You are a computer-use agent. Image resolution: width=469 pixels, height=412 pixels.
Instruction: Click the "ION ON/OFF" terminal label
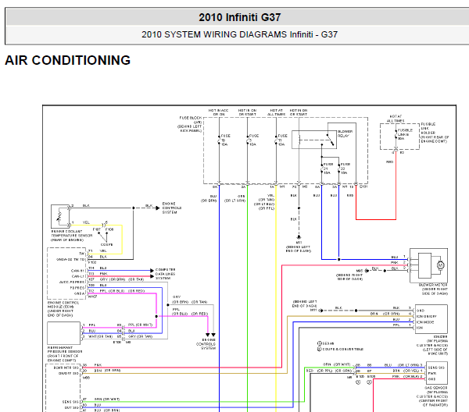427,316
